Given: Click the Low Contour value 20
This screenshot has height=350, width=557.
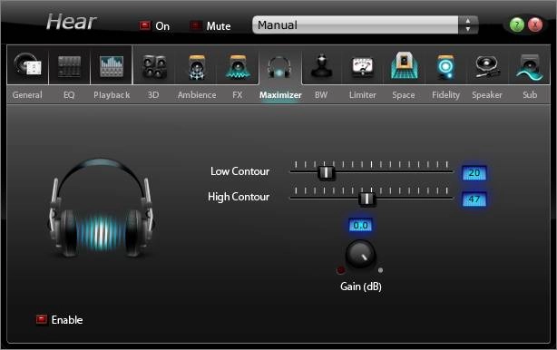Looking at the screenshot, I should pos(474,173).
